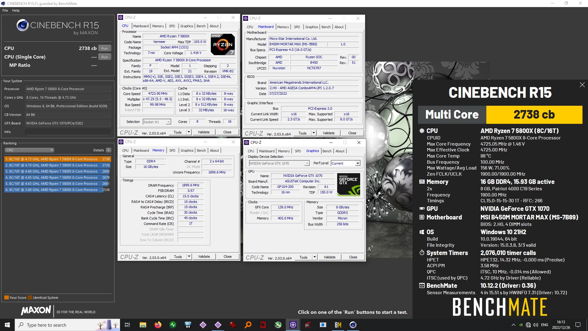Screen dimensions: 588x331
Task: Open the clock and date flyout
Action: [561, 325]
